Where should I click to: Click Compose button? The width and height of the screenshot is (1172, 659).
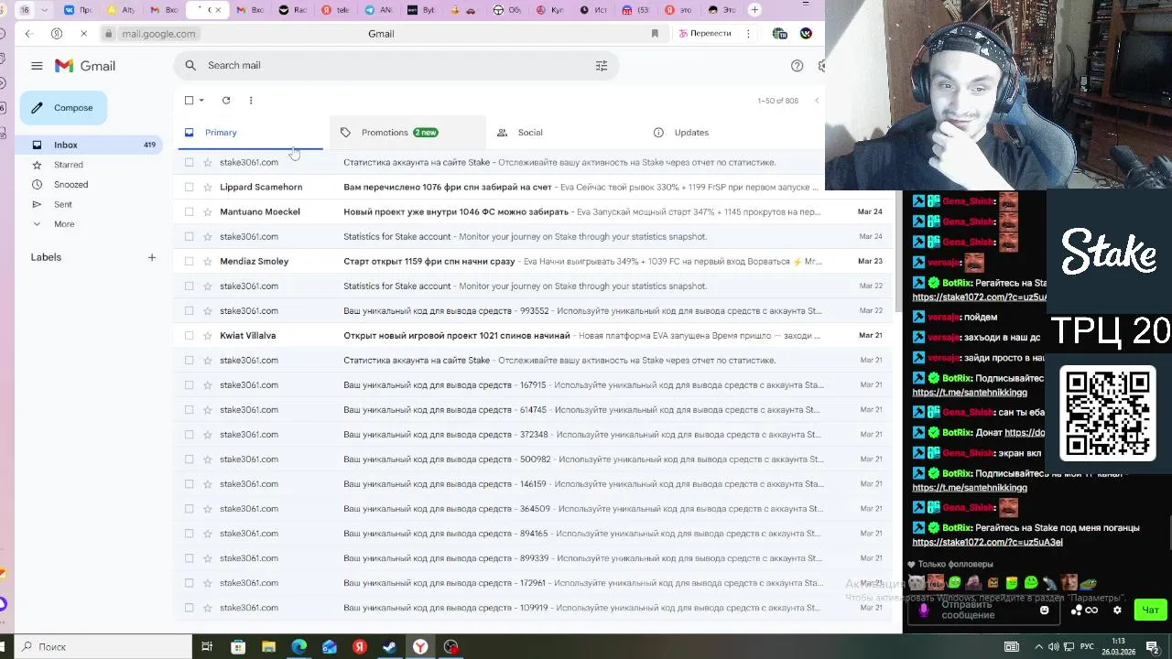click(63, 108)
